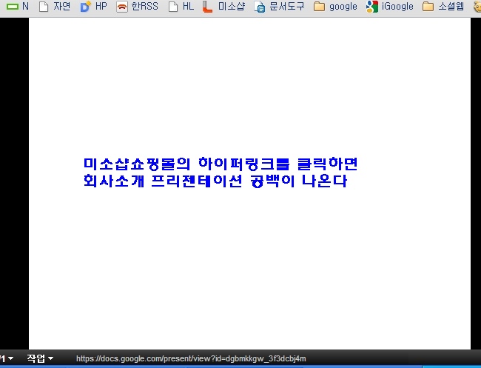Click the slide text 회사소개 프리젠테이션 공백이 나온다
The width and height of the screenshot is (481, 368).
click(x=215, y=181)
